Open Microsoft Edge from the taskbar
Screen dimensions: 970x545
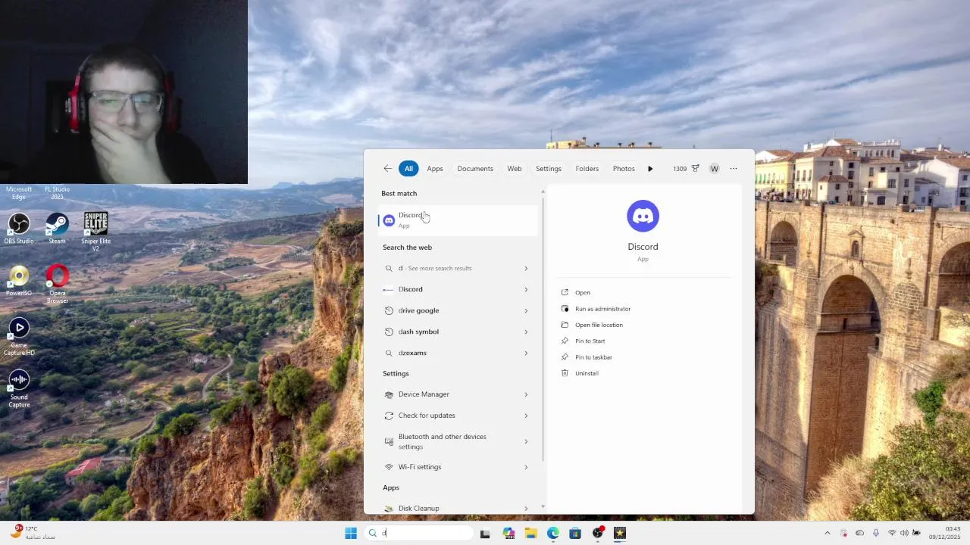(553, 533)
